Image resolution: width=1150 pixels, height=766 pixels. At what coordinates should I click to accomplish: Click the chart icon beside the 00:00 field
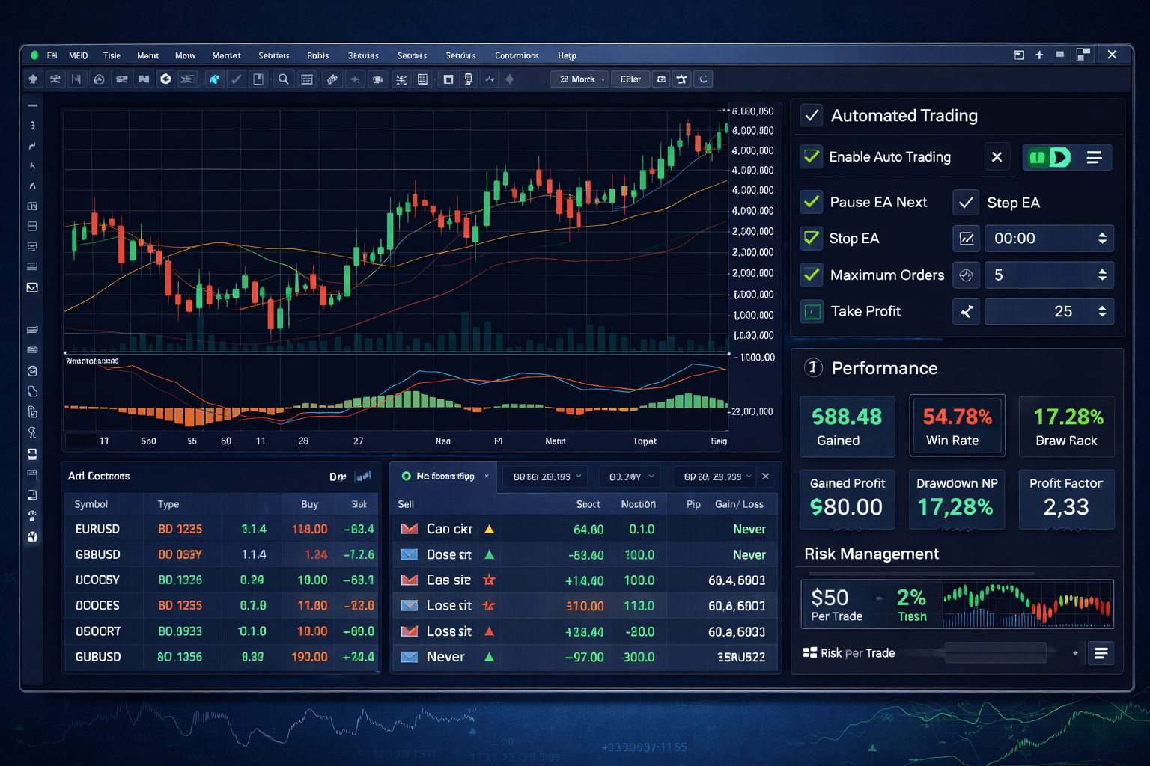[967, 239]
